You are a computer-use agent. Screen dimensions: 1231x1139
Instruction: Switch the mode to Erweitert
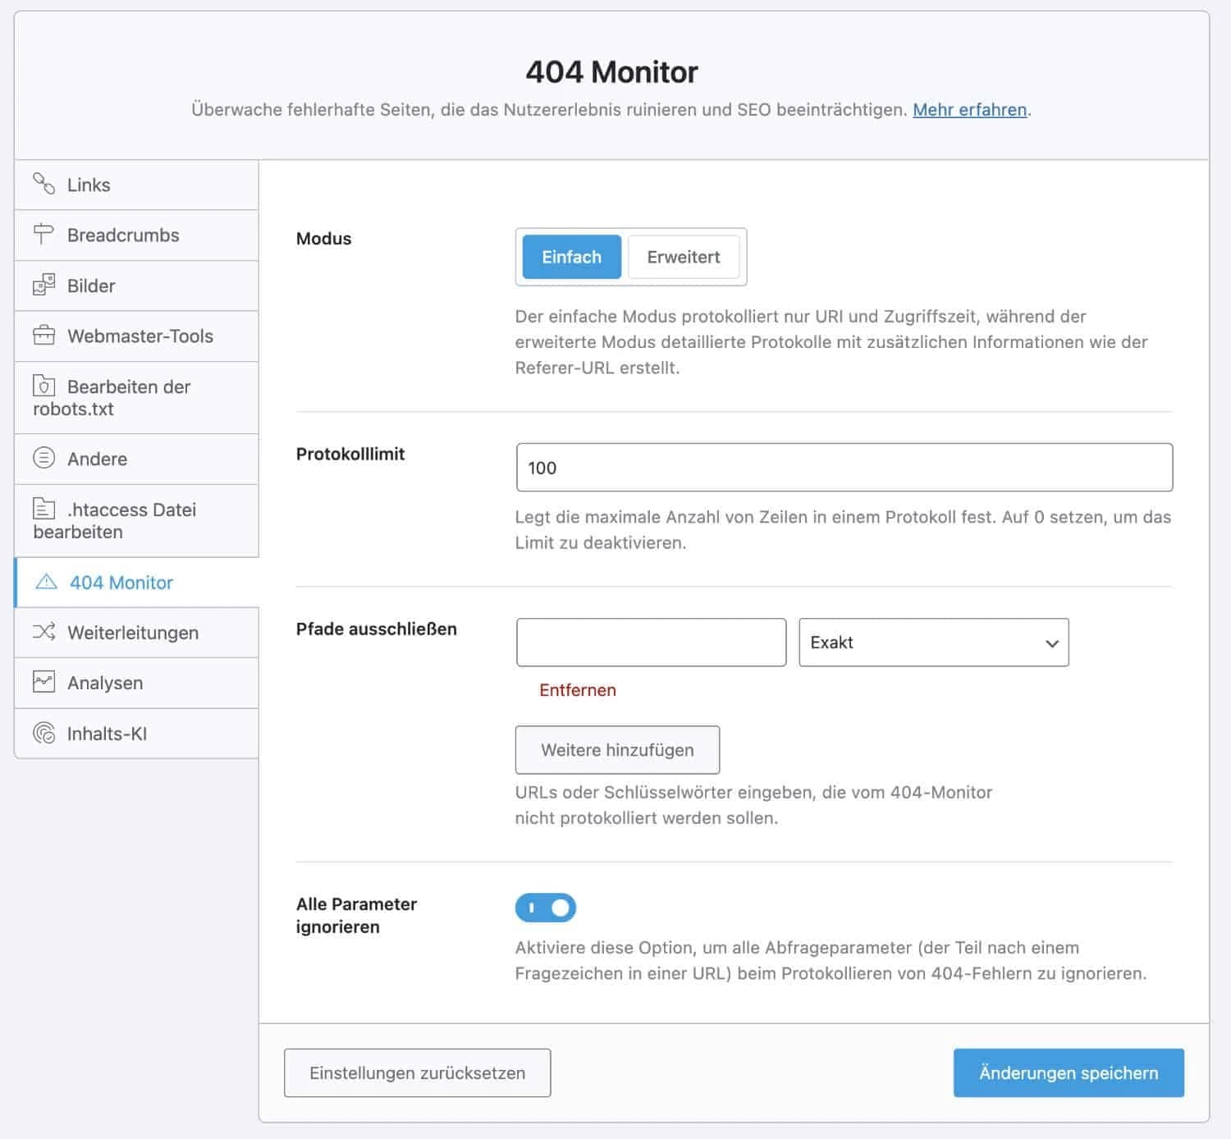click(x=683, y=257)
